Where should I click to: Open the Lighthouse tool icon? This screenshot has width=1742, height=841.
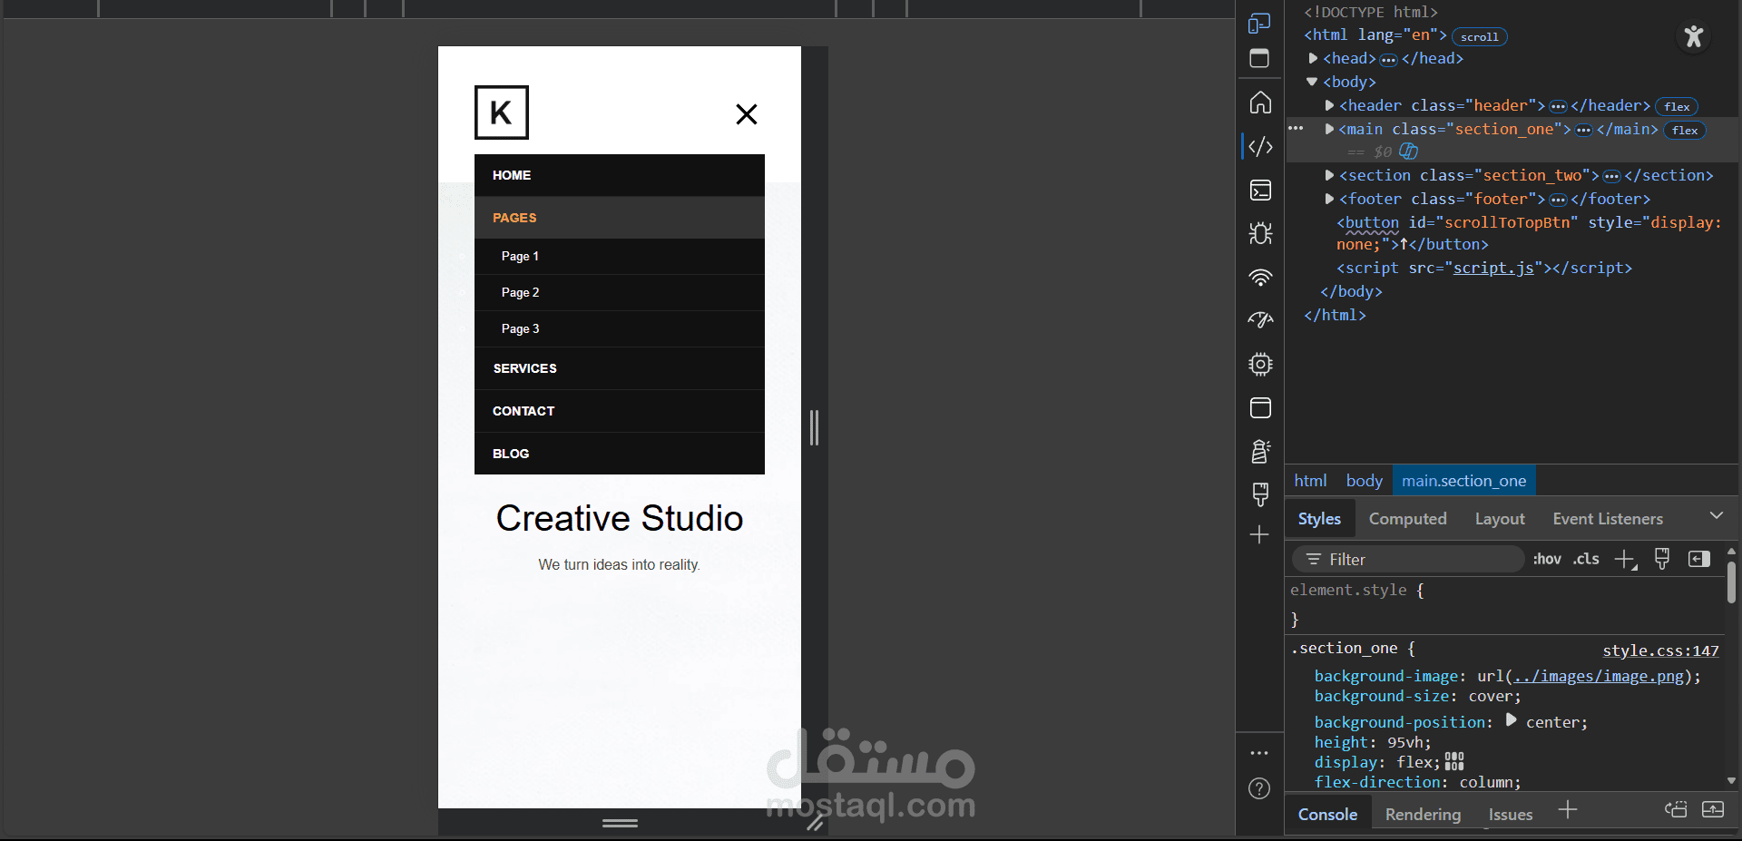tap(1260, 451)
